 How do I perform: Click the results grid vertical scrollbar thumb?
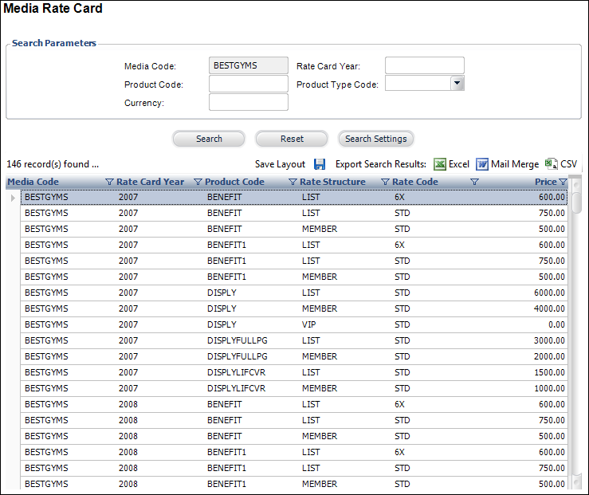tap(576, 200)
